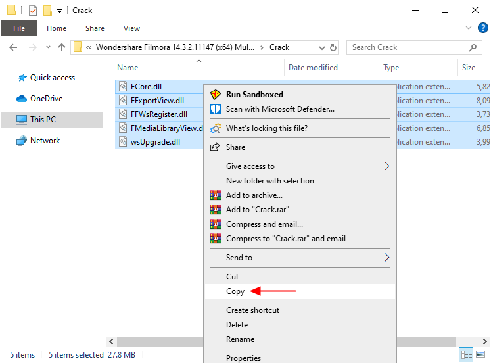Click the WinRAR icon beside Add to archive

(215, 195)
